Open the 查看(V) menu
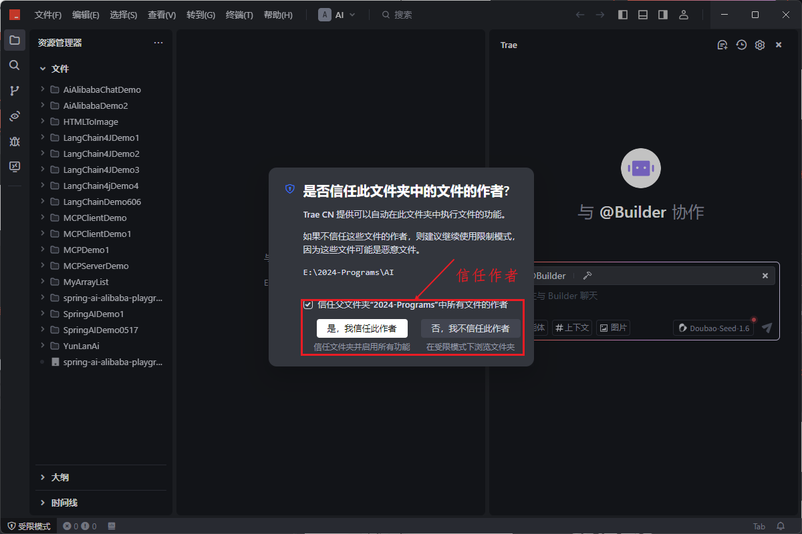This screenshot has width=802, height=534. pyautogui.click(x=162, y=15)
